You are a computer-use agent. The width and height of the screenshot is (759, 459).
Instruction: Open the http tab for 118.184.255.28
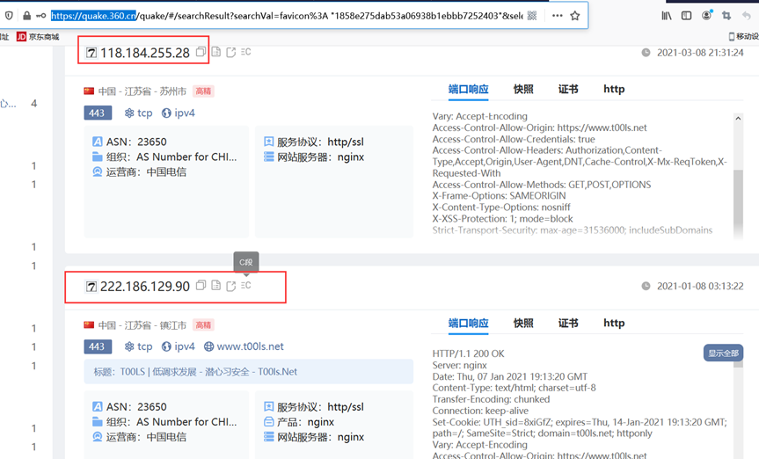click(614, 89)
